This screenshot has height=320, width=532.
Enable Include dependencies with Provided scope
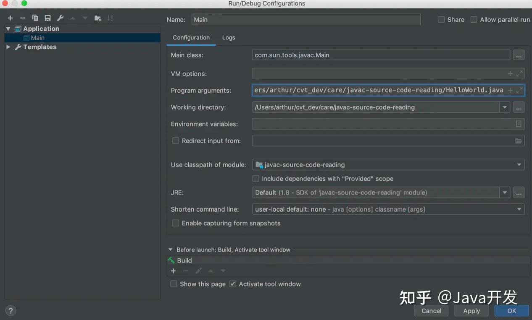pyautogui.click(x=255, y=178)
